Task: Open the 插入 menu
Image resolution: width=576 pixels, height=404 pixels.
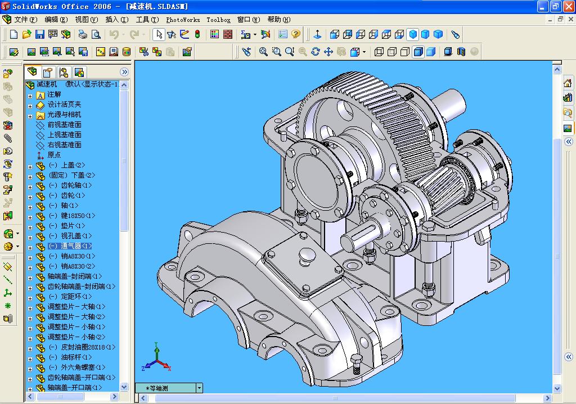Action: (x=116, y=19)
